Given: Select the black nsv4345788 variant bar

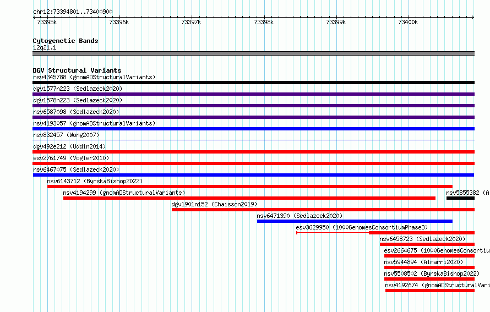Looking at the screenshot, I should coord(253,83).
